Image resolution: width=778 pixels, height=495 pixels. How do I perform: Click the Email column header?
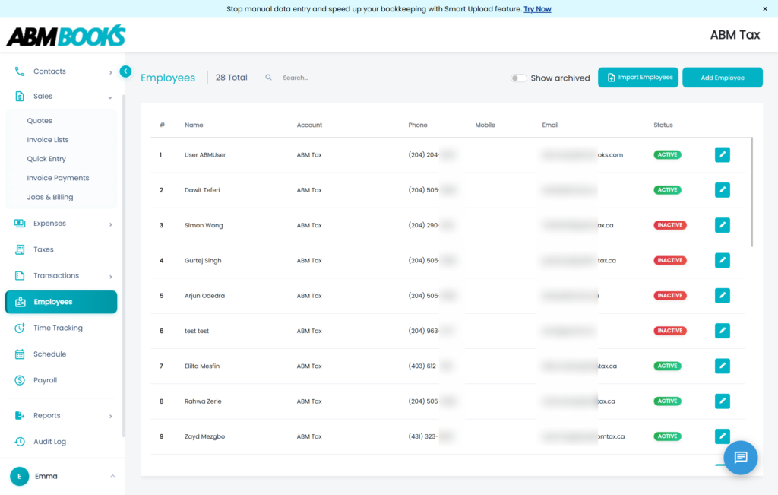550,125
